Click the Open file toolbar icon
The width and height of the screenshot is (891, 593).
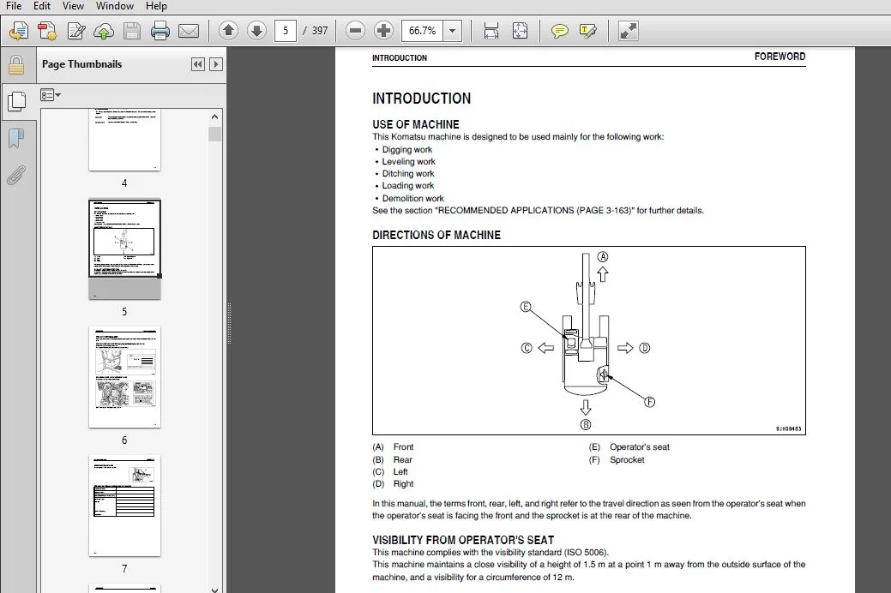click(x=18, y=31)
